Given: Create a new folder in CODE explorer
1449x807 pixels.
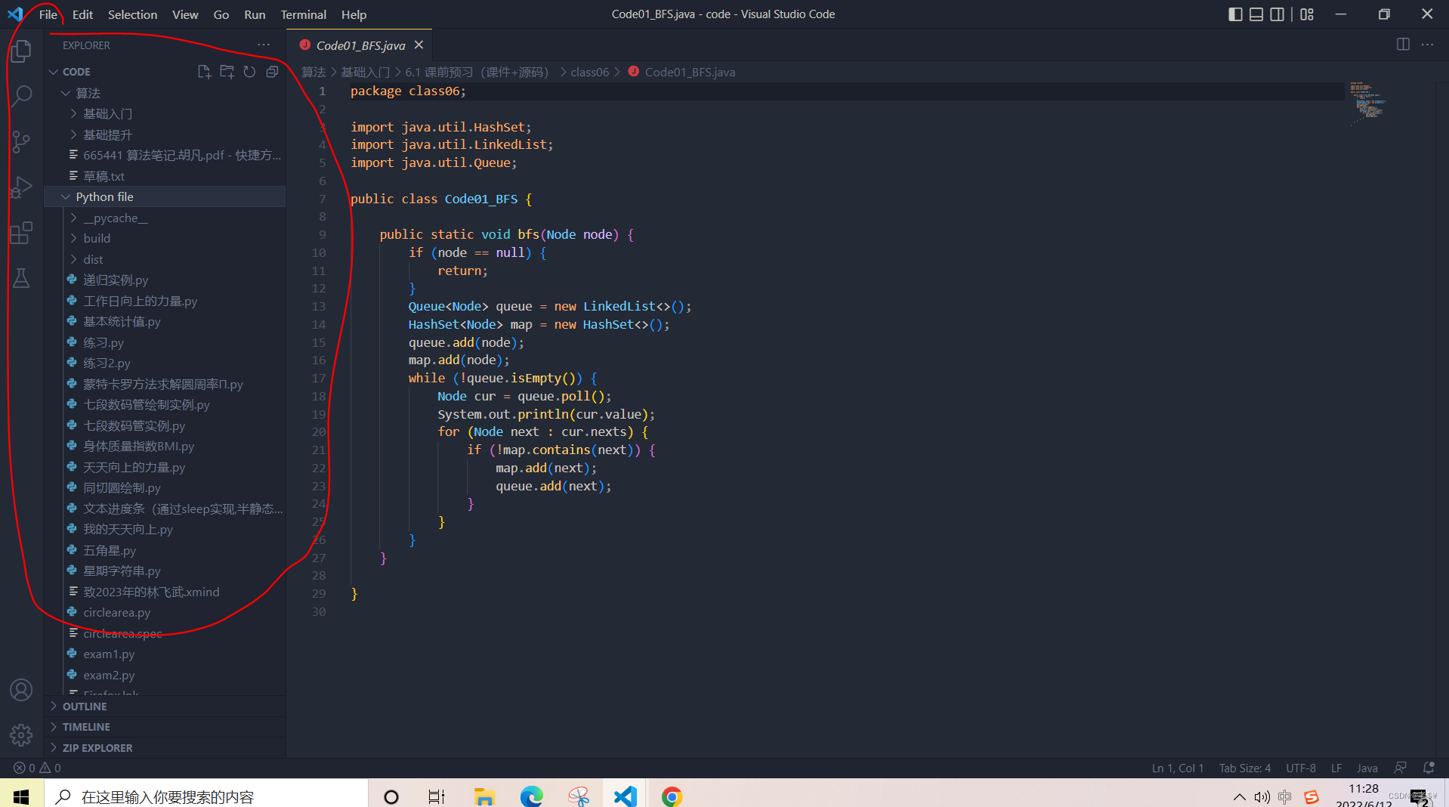Looking at the screenshot, I should tap(227, 72).
